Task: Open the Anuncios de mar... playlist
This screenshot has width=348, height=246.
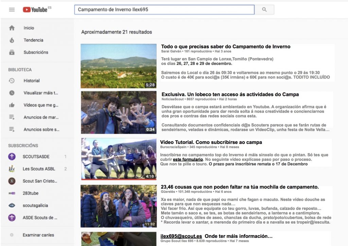Action: tap(41, 117)
